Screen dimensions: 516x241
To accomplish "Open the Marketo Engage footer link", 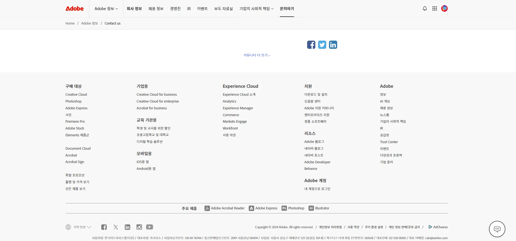I will pyautogui.click(x=235, y=122).
